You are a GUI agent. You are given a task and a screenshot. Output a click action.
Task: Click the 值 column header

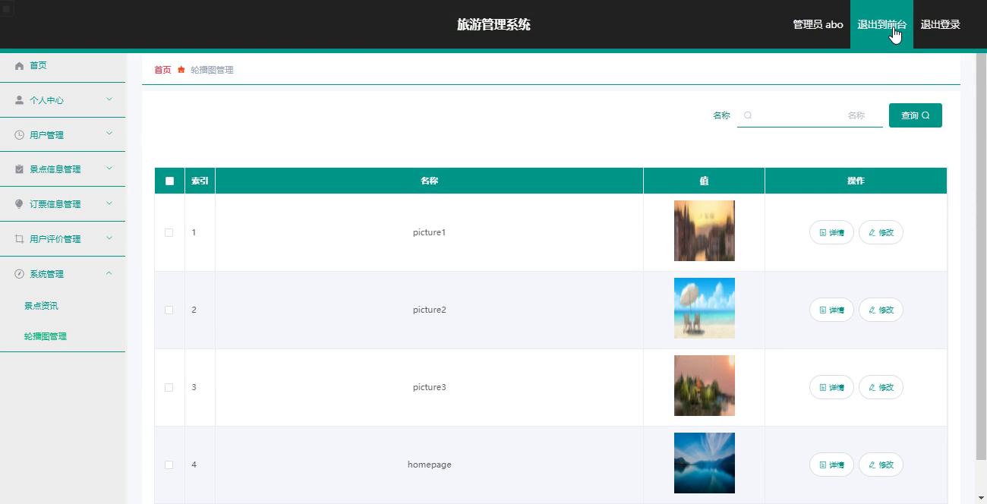pyautogui.click(x=704, y=181)
